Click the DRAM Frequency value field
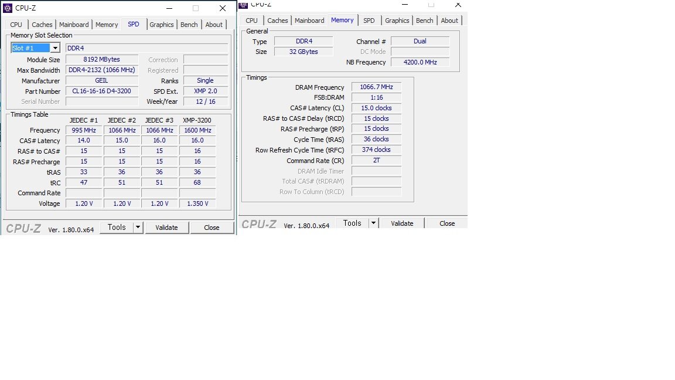This screenshot has width=675, height=380. tap(376, 87)
